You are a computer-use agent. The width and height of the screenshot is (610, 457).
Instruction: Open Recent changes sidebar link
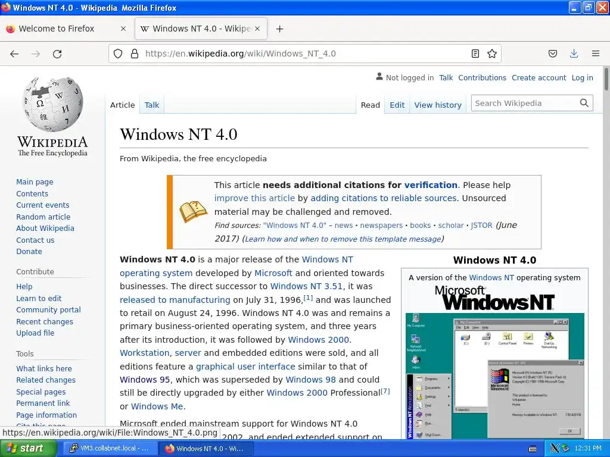coord(45,322)
